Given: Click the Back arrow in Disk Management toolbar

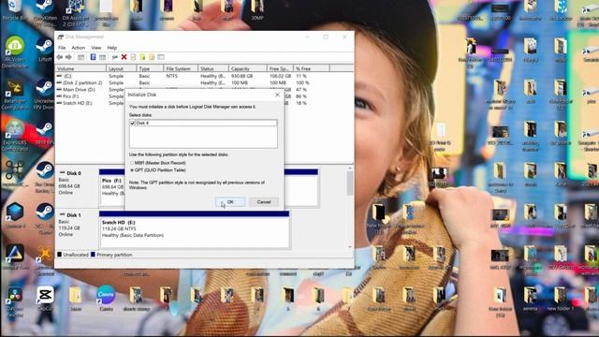Looking at the screenshot, I should pyautogui.click(x=60, y=57).
